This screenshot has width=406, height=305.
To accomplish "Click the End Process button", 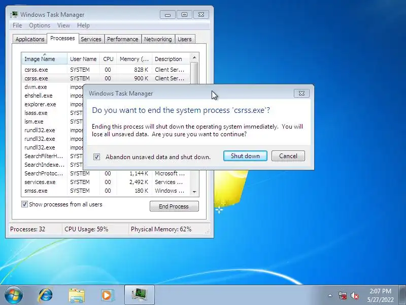I will [x=174, y=206].
